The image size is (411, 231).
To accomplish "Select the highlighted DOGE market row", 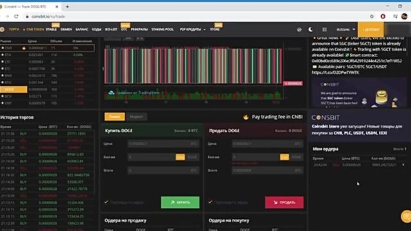I will (x=47, y=89).
